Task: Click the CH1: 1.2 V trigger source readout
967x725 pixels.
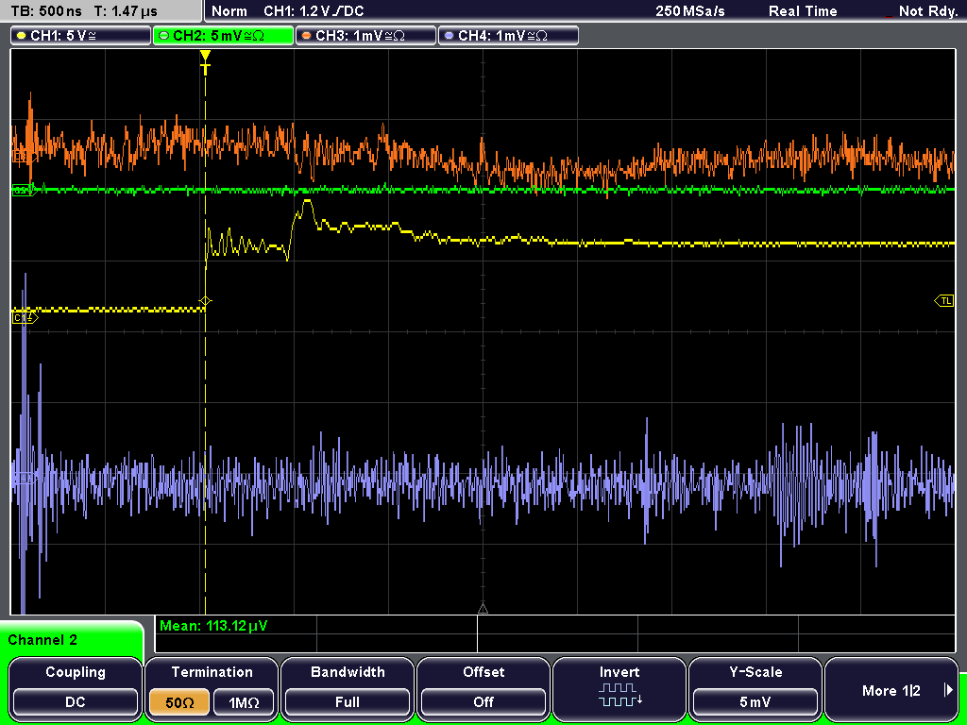Action: (x=314, y=11)
